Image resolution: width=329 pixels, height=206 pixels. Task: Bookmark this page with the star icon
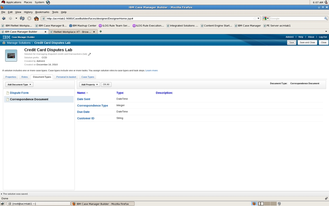(255, 18)
